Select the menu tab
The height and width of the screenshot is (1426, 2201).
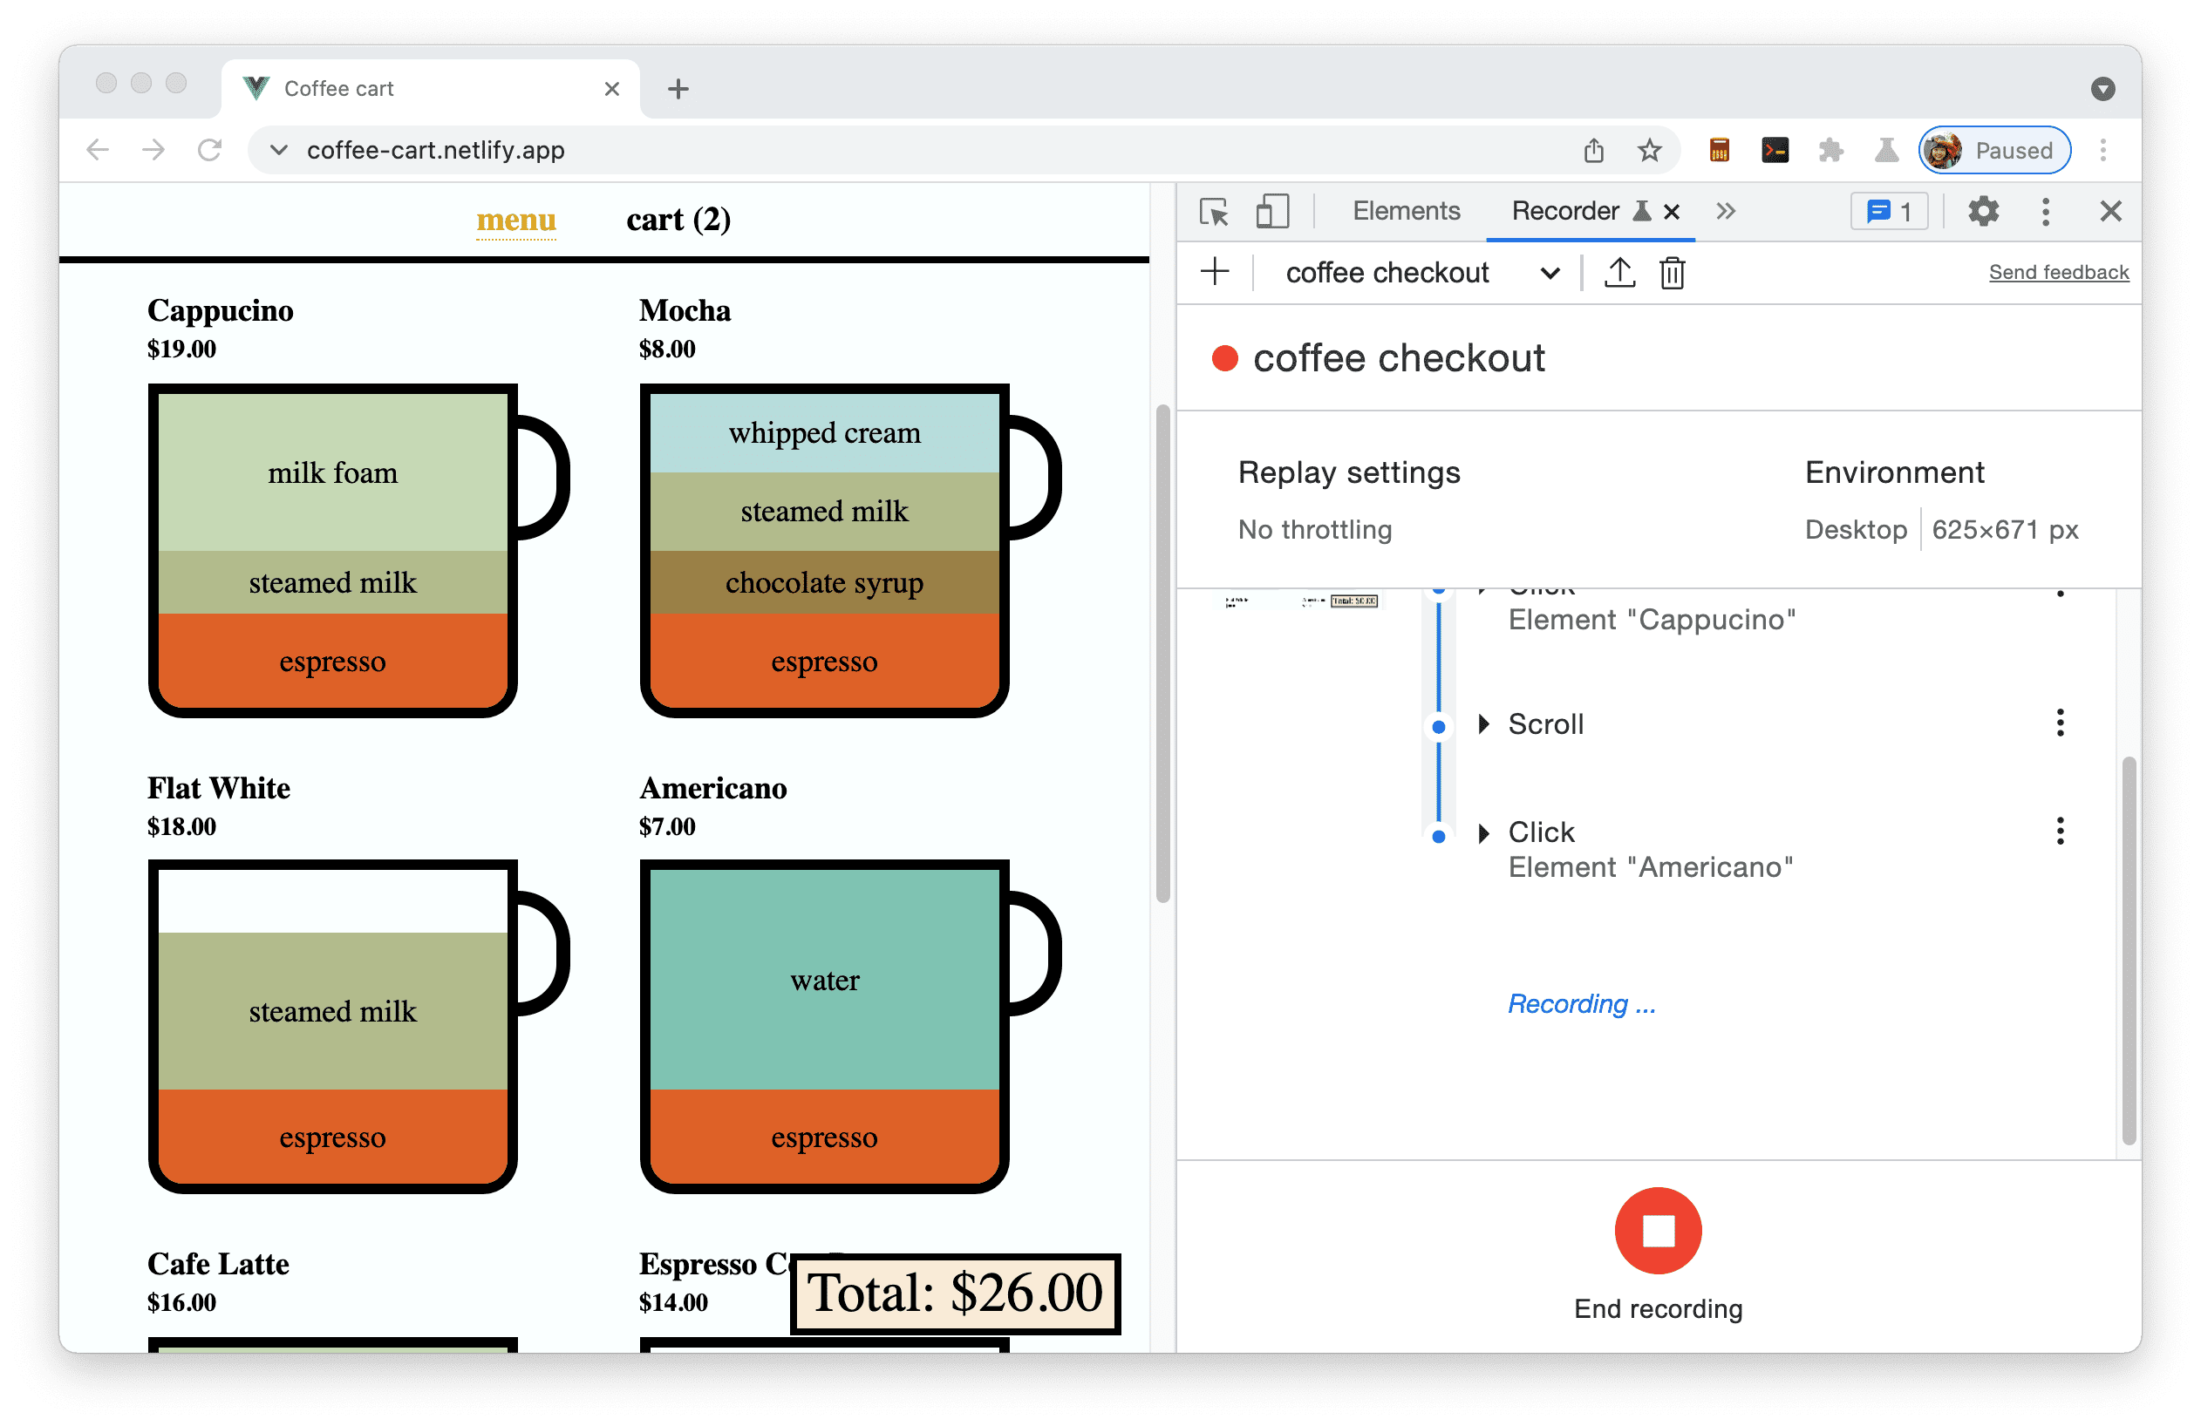[x=515, y=220]
